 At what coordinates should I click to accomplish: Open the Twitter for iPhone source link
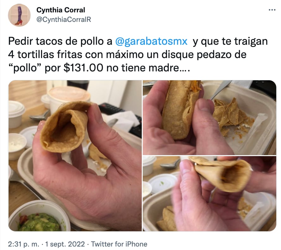[x=119, y=244]
